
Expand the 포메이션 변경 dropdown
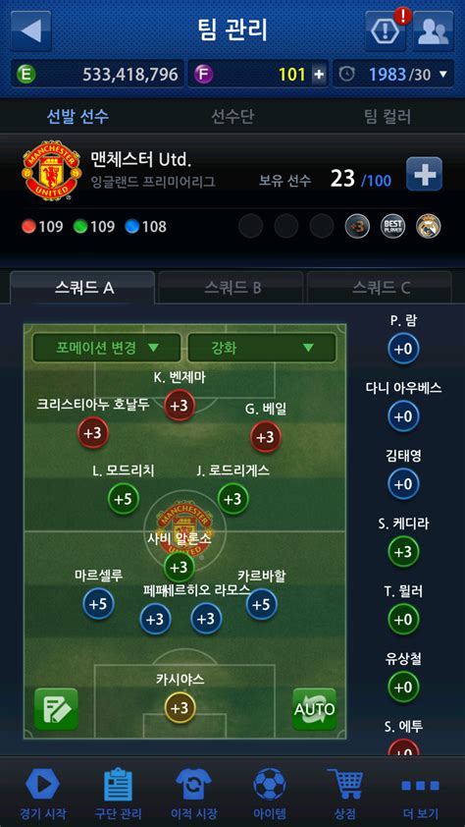pyautogui.click(x=107, y=348)
